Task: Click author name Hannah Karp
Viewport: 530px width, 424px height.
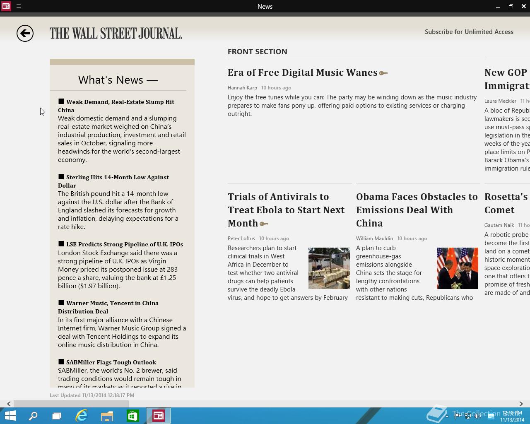Action: 242,88
